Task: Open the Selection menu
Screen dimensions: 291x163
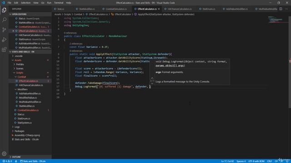Action: tap(25, 3)
